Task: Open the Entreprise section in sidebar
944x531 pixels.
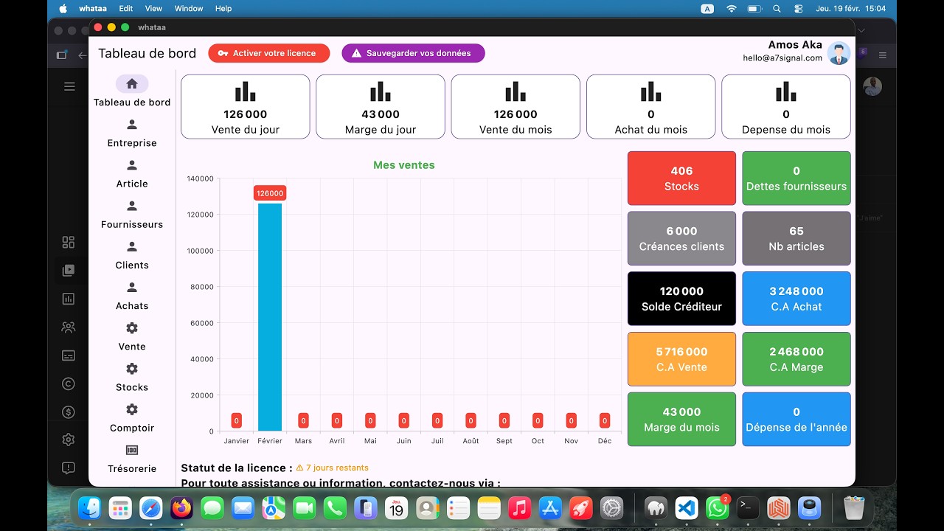Action: [x=132, y=133]
